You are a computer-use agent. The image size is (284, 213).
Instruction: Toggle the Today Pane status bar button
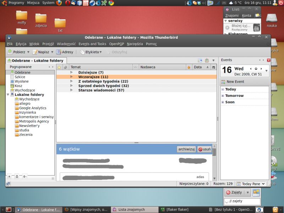[x=251, y=184]
